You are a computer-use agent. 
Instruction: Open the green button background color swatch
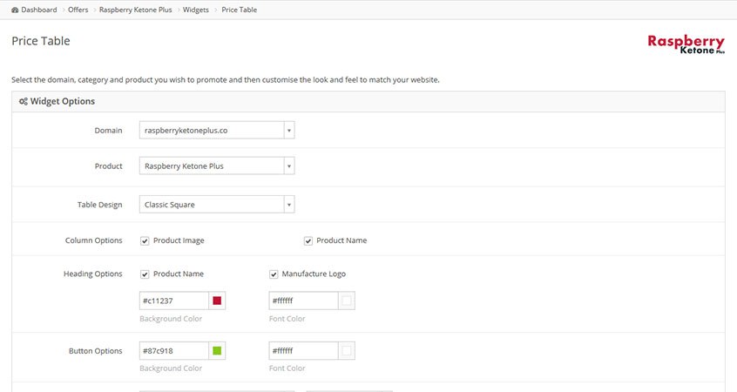(217, 351)
